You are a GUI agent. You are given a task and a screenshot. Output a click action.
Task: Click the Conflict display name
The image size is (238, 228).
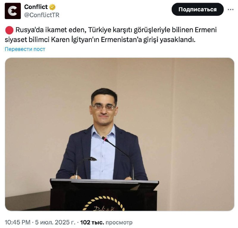[x=36, y=7]
